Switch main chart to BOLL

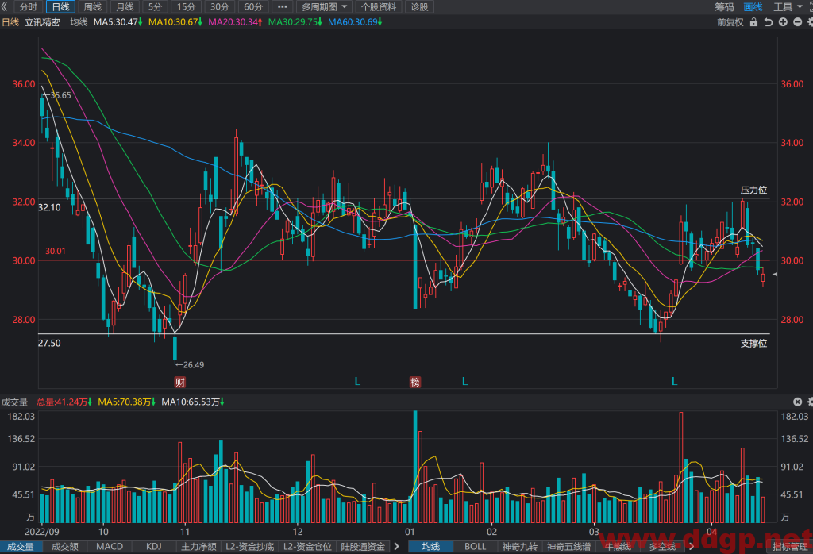pyautogui.click(x=476, y=546)
